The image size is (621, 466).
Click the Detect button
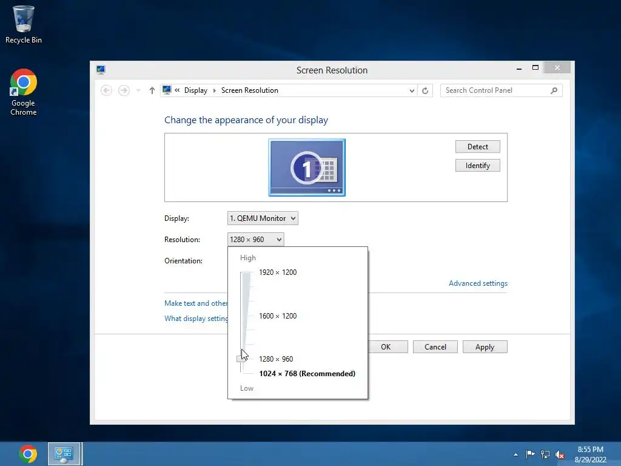pyautogui.click(x=478, y=147)
